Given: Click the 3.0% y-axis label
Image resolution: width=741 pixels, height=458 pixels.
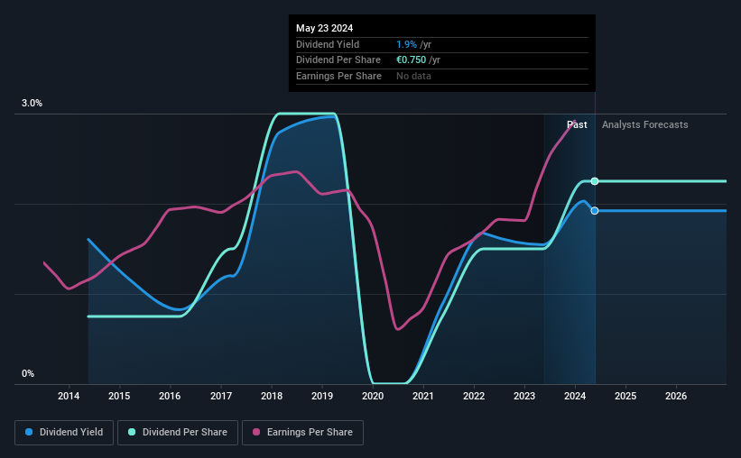Looking at the screenshot, I should click(32, 103).
